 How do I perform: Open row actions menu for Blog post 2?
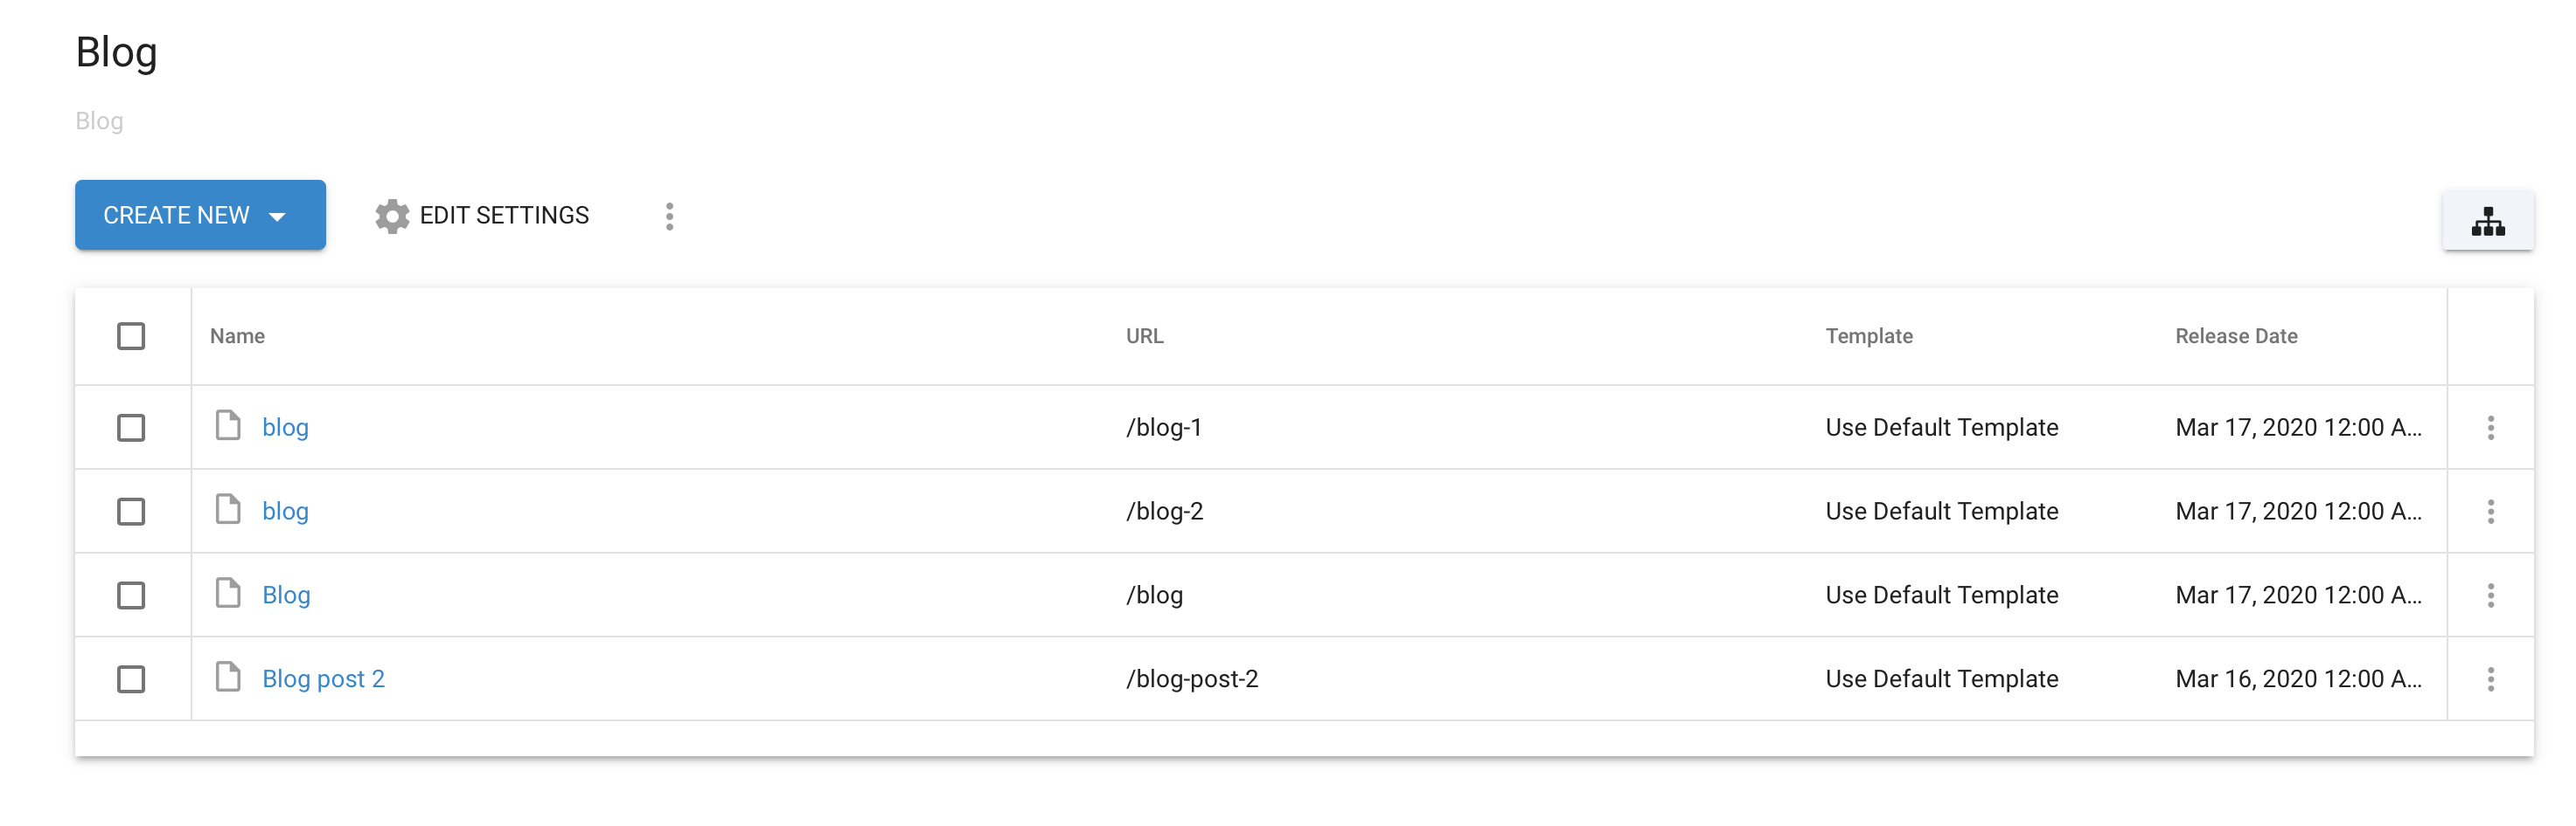(2490, 679)
